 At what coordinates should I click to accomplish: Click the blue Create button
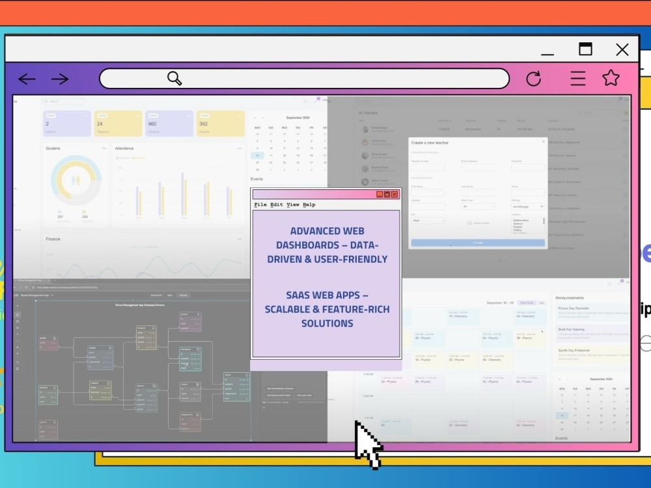point(478,243)
